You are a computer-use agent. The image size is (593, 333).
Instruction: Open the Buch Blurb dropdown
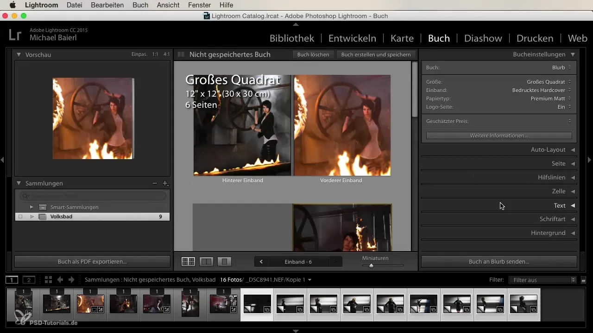(561, 68)
